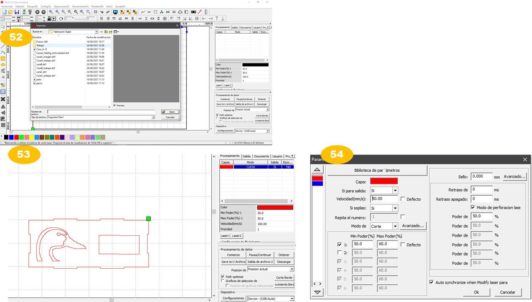Open Device USB dropdown beside duck drawing

[292, 299]
